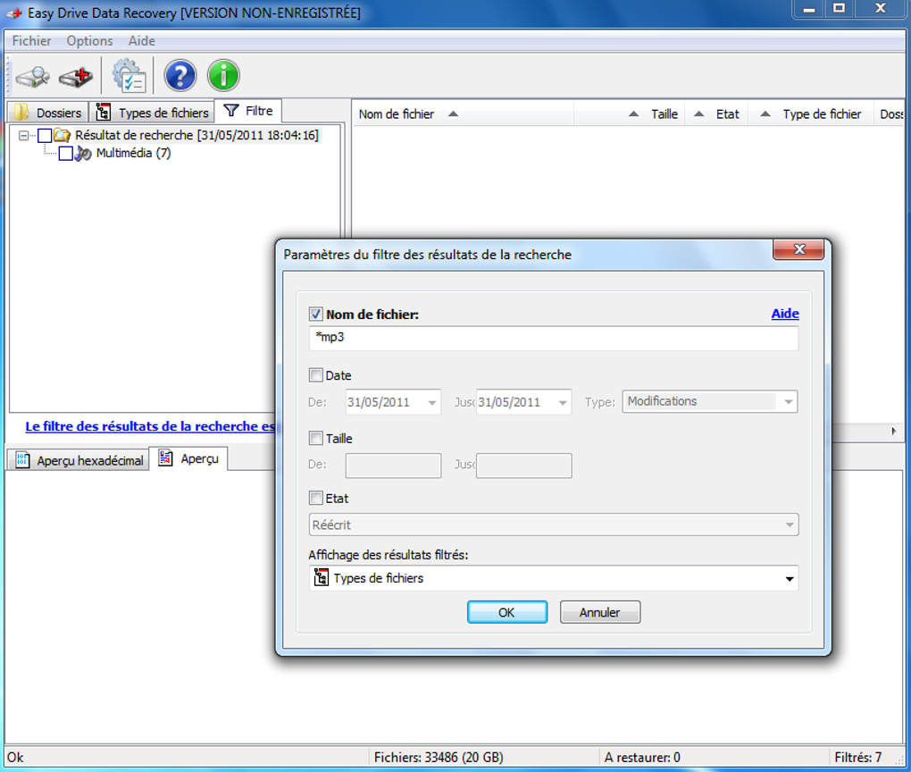Click the Taille De input field
Screen dimensions: 911x772
click(x=393, y=466)
